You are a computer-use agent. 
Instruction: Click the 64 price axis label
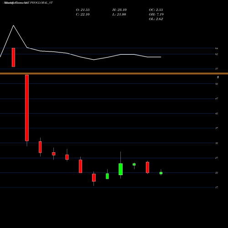click(x=217, y=48)
